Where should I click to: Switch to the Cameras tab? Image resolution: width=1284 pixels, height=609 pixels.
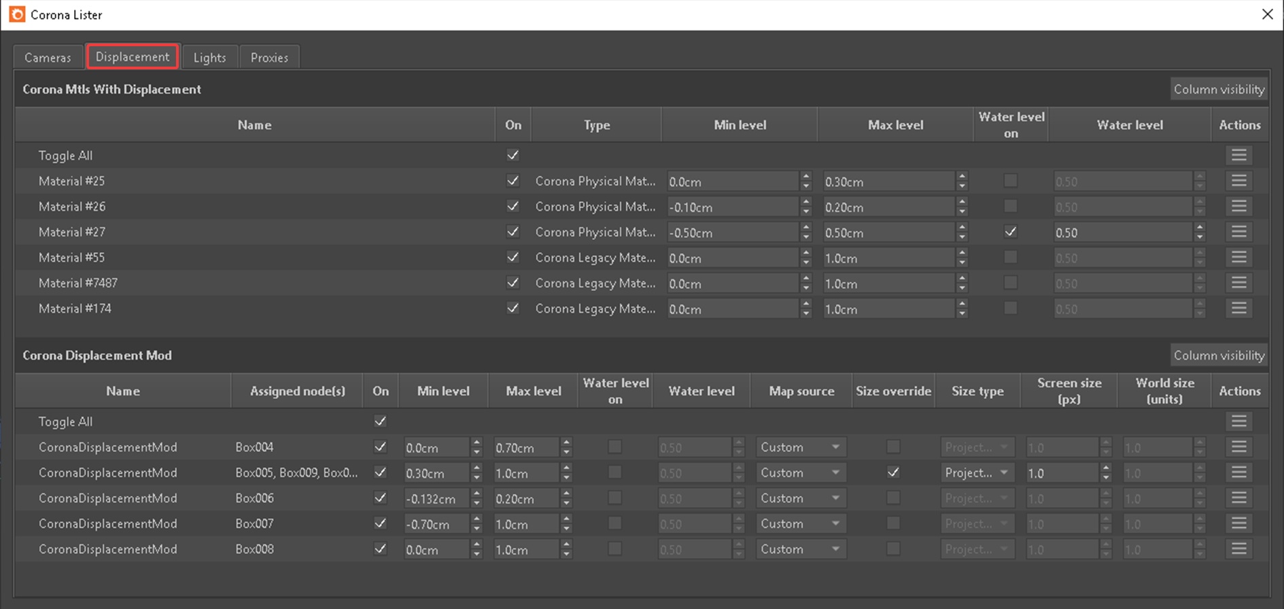pyautogui.click(x=48, y=57)
